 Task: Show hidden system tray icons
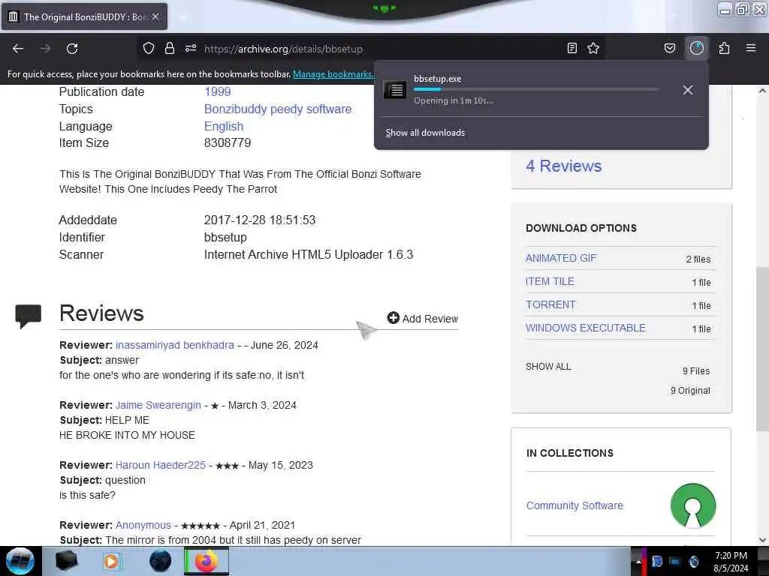tap(638, 562)
